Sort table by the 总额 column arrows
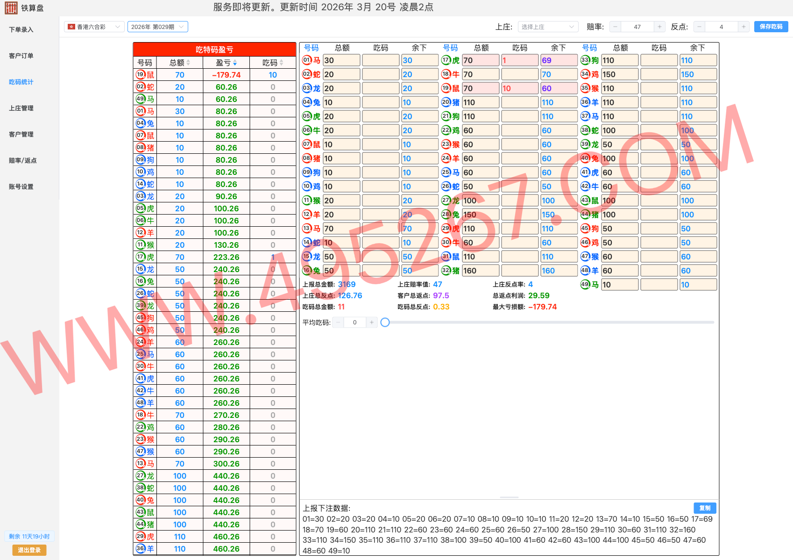This screenshot has height=560, width=793. point(188,63)
